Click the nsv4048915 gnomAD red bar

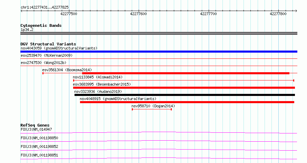[x=187, y=102]
